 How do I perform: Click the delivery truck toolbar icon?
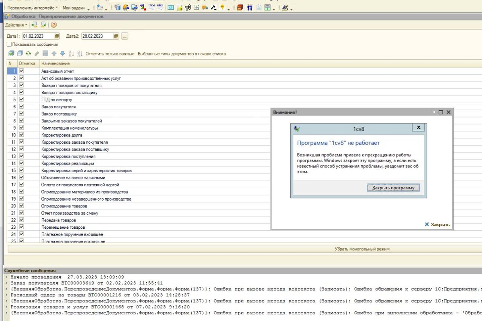[x=205, y=8]
